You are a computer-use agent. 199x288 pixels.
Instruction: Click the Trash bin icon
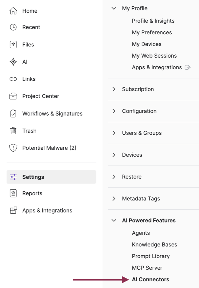(x=13, y=131)
